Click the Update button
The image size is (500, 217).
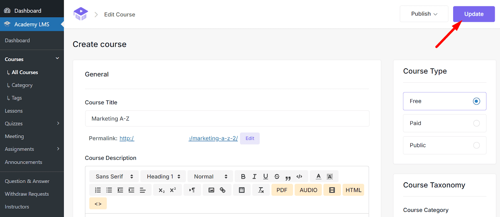(474, 14)
